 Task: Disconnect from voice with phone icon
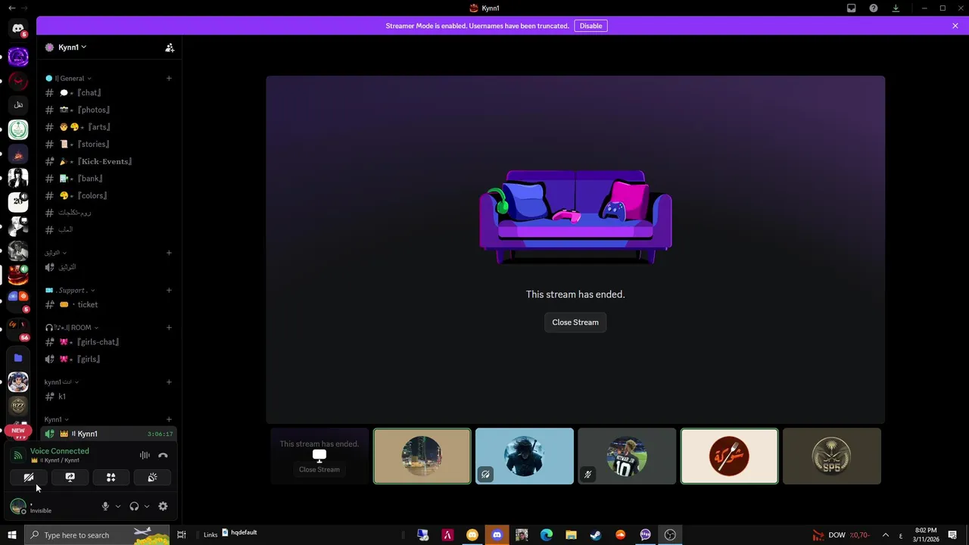[163, 456]
